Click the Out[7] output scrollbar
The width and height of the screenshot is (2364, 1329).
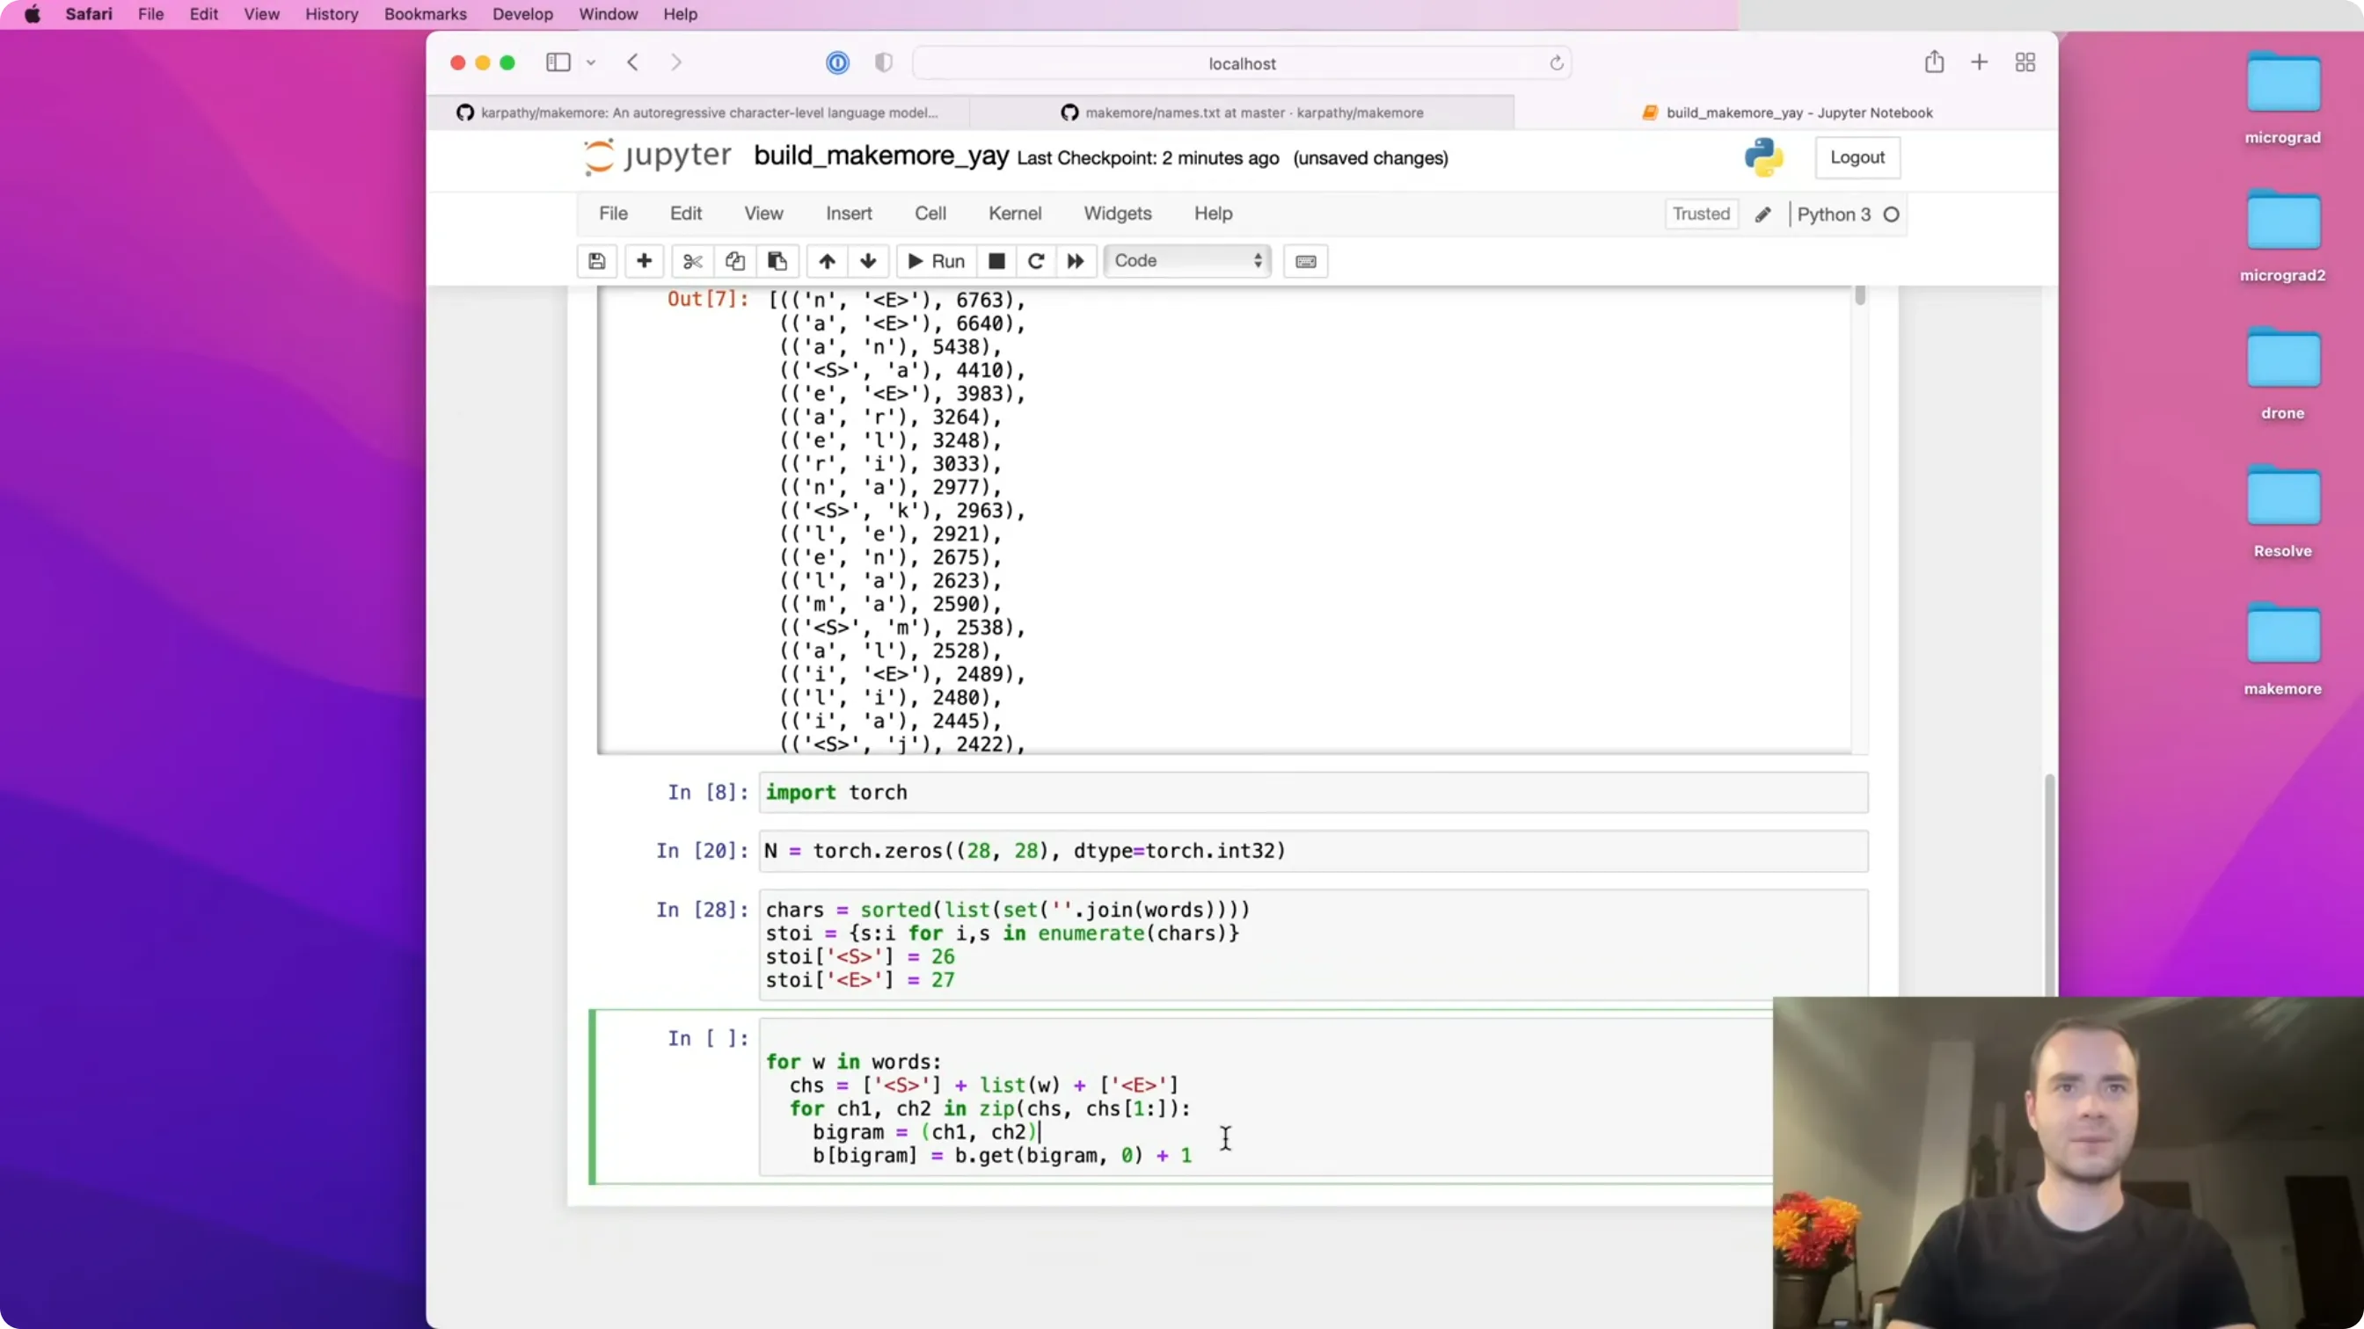click(1859, 295)
